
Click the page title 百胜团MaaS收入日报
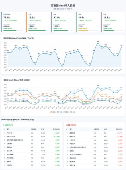63,5
